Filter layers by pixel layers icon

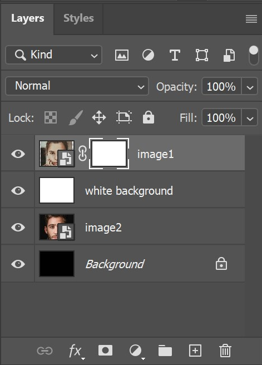click(122, 56)
